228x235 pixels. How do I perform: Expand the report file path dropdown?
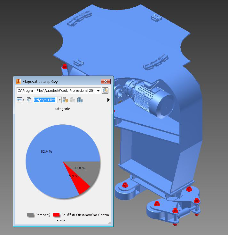[98, 91]
